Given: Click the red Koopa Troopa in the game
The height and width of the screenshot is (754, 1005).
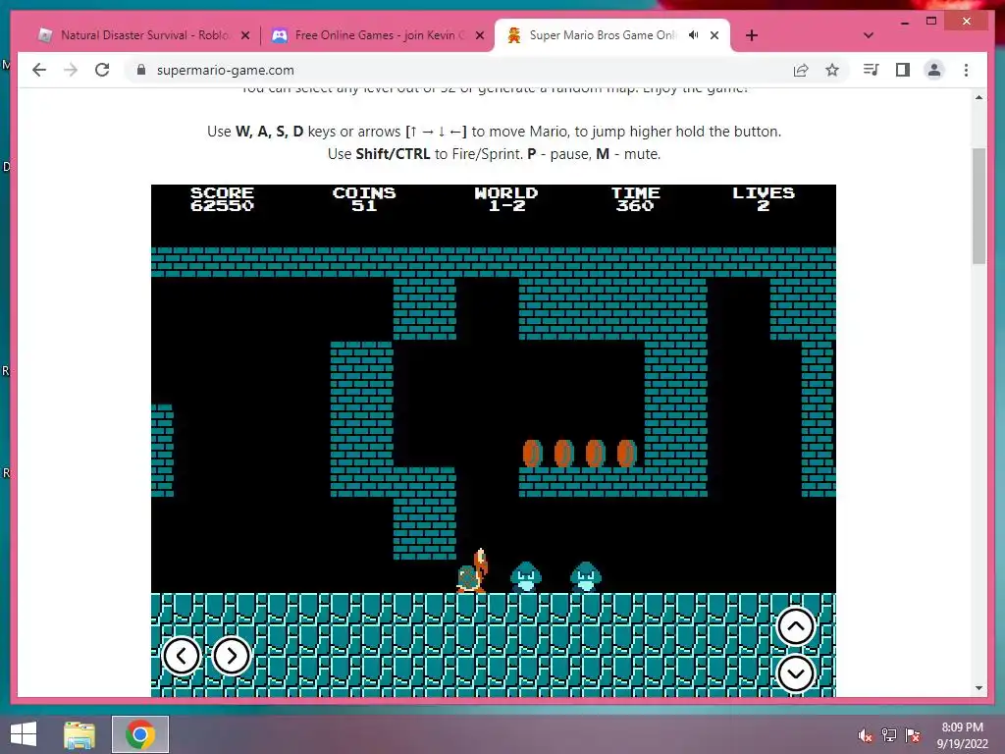Looking at the screenshot, I should coord(473,570).
